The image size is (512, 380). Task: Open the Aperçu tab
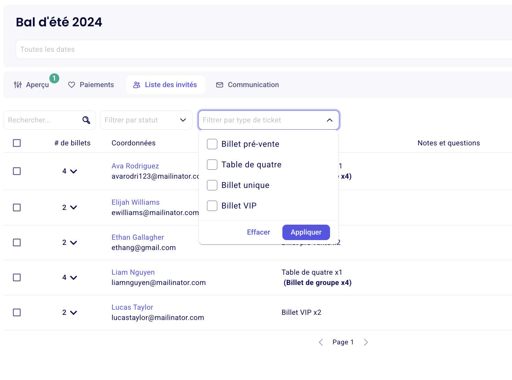click(x=32, y=85)
